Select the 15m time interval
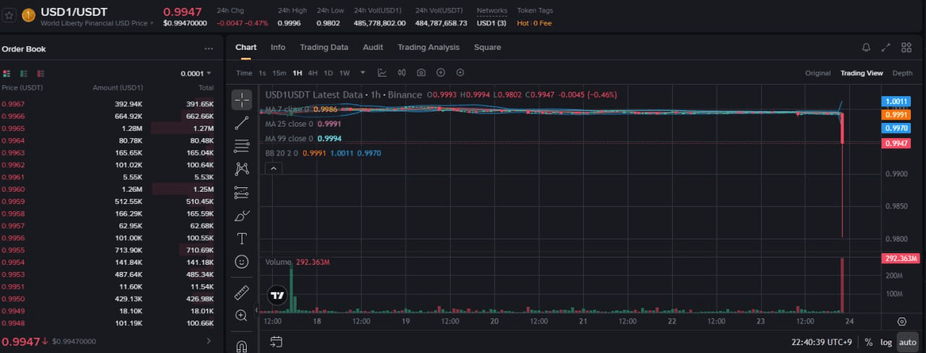The width and height of the screenshot is (926, 353). [279, 73]
